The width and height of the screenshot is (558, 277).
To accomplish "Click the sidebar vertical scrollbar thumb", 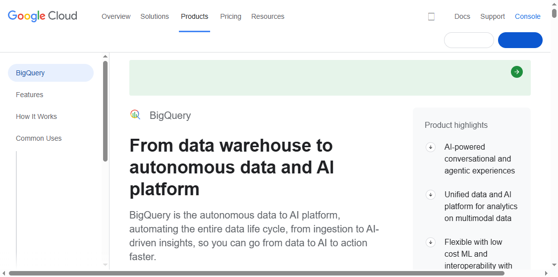I will click(106, 111).
